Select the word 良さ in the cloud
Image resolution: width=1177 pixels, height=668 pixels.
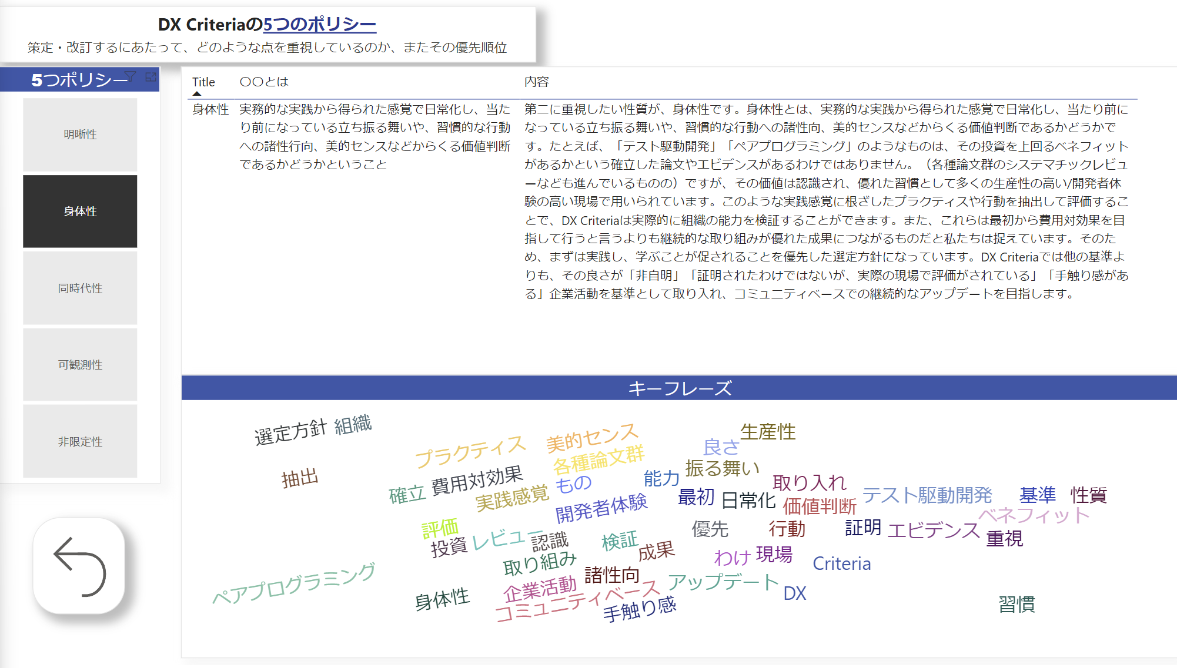click(721, 447)
